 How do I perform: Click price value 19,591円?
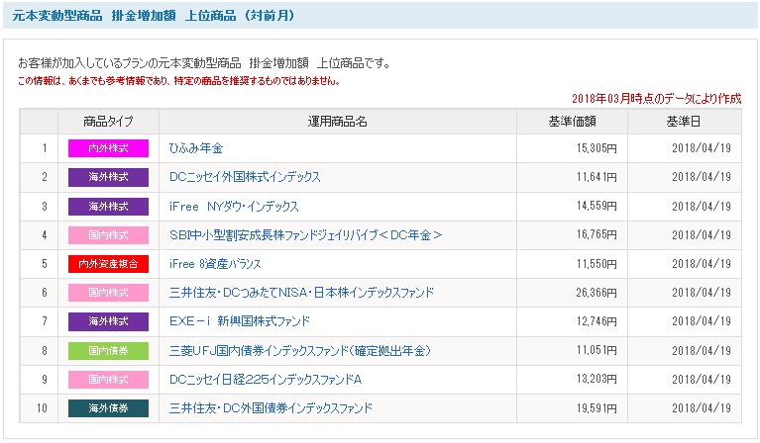pyautogui.click(x=597, y=408)
